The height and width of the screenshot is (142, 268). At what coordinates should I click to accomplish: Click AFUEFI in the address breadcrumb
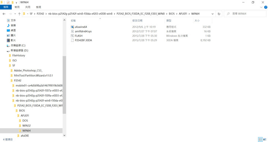(x=183, y=14)
